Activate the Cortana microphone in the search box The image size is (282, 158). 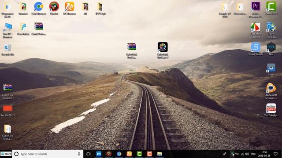point(79,154)
